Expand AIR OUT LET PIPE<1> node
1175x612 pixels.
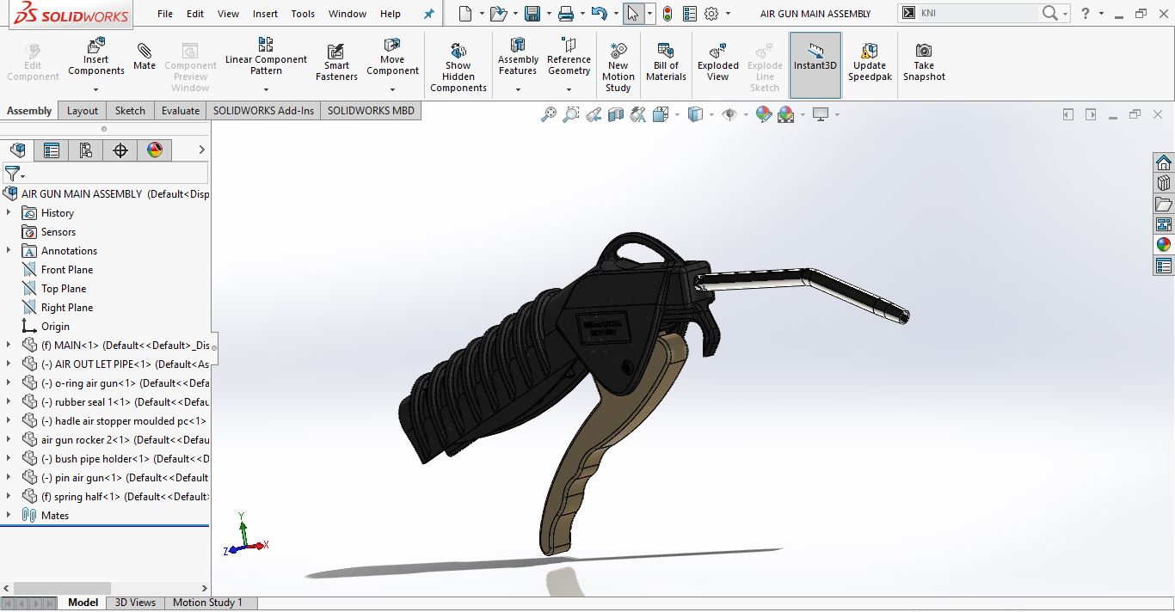pos(9,364)
